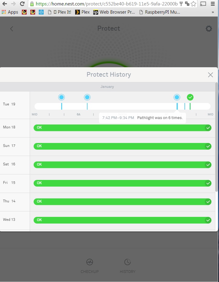Viewport: 219px width, 282px height.
Task: Open the Apps bookmark shortcut
Action: tap(10, 12)
